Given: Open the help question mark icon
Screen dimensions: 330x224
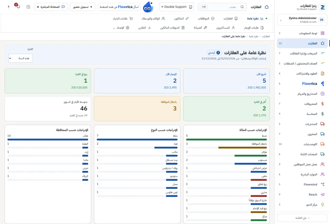Looking at the screenshot, I should (x=8, y=7).
